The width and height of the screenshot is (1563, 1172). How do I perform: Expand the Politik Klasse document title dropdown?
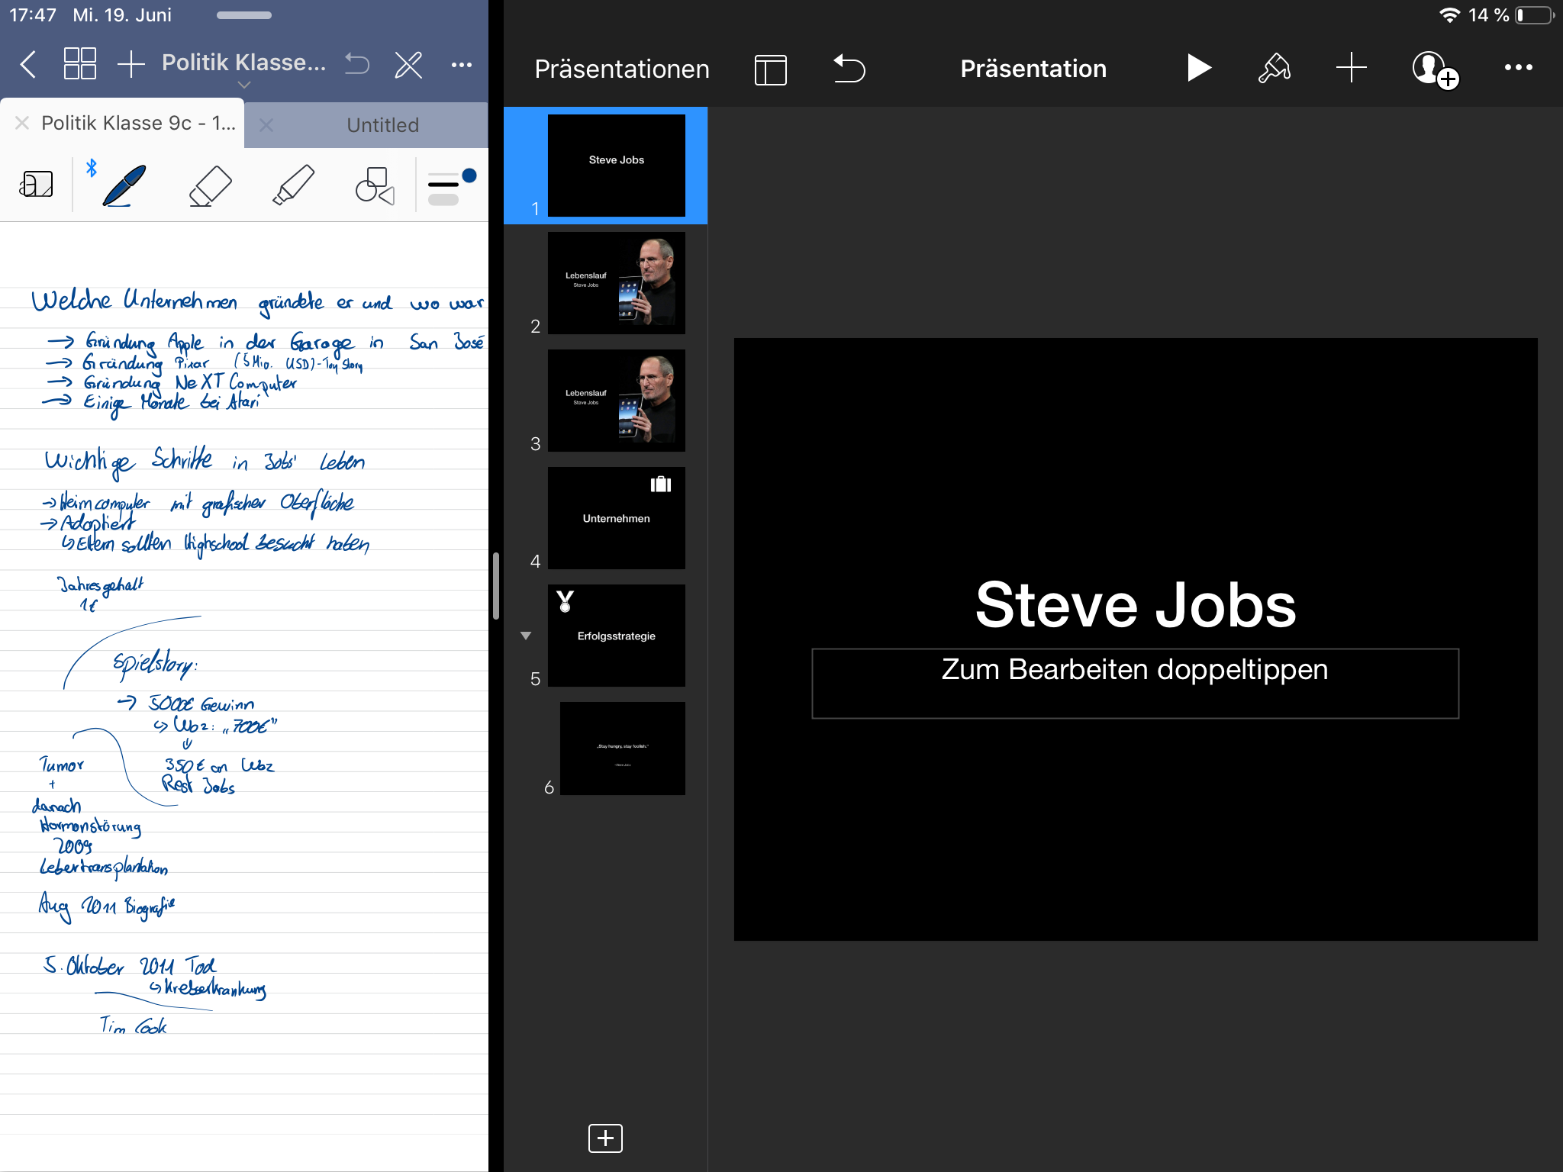coord(244,85)
